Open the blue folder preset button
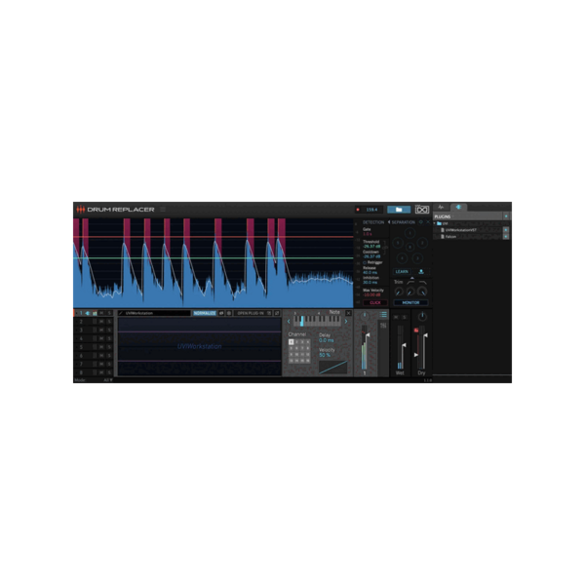Image resolution: width=585 pixels, height=585 pixels. click(399, 210)
